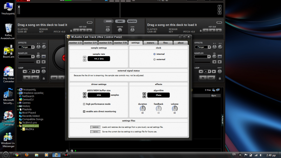Click right deck hot cue 1 button
This screenshot has height=158, width=281.
tap(206, 31)
